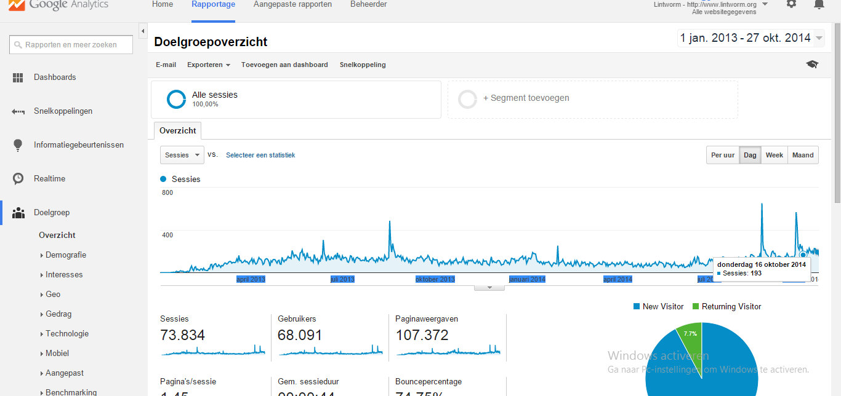This screenshot has width=841, height=396.
Task: Click the Gebruikers sparkline chart
Action: pyautogui.click(x=331, y=350)
